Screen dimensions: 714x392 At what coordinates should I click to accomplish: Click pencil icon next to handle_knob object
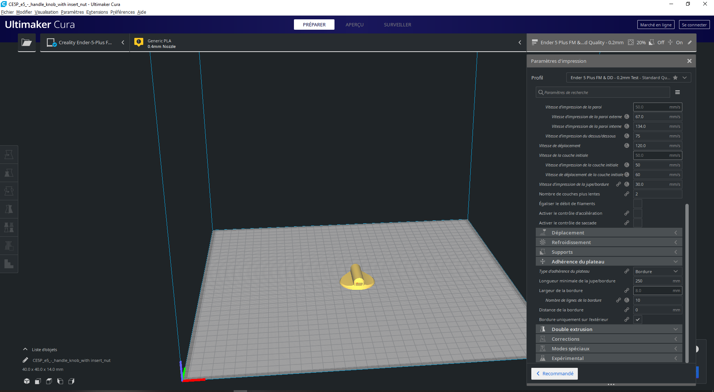point(25,360)
